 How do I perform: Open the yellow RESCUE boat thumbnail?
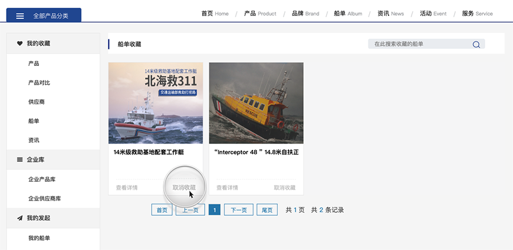[256, 103]
